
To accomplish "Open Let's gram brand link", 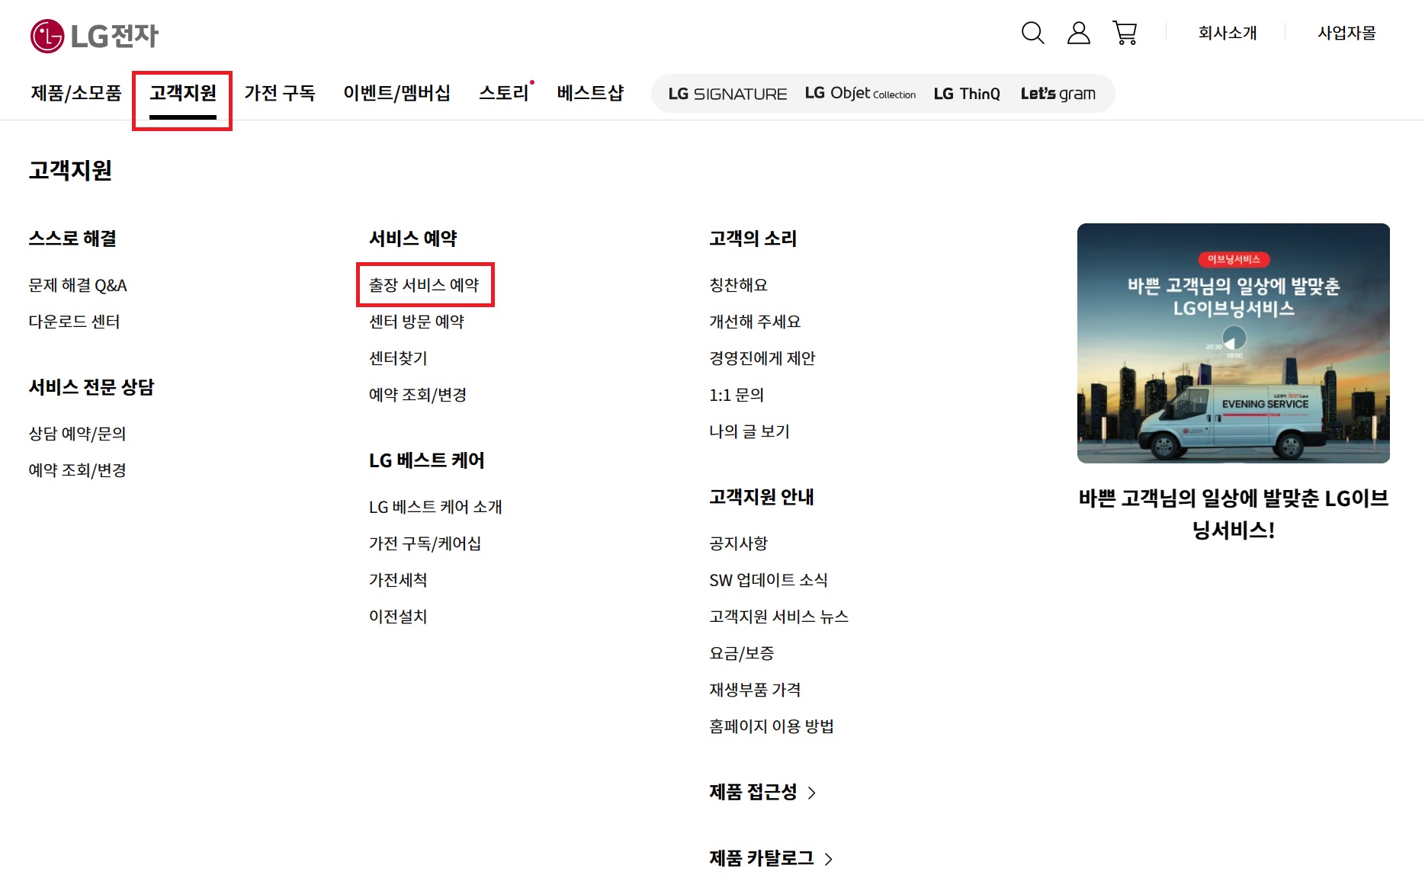I will pos(1058,94).
